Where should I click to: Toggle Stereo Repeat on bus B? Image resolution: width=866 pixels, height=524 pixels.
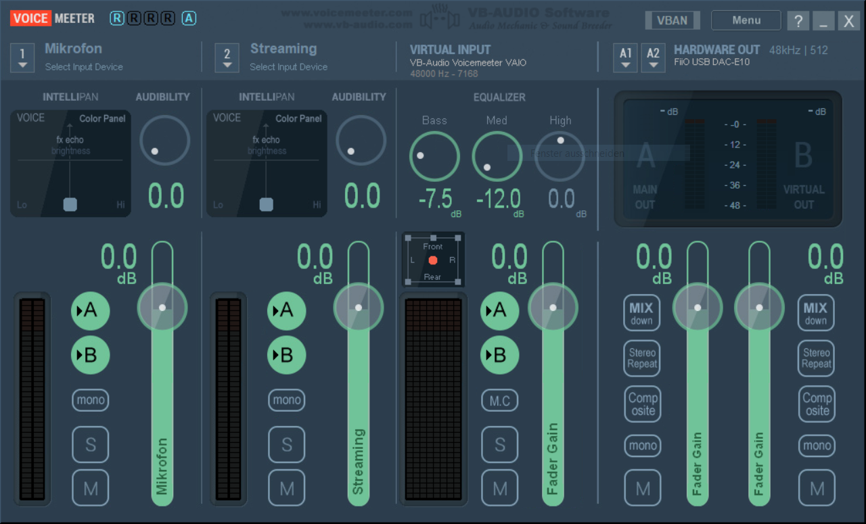(x=816, y=358)
